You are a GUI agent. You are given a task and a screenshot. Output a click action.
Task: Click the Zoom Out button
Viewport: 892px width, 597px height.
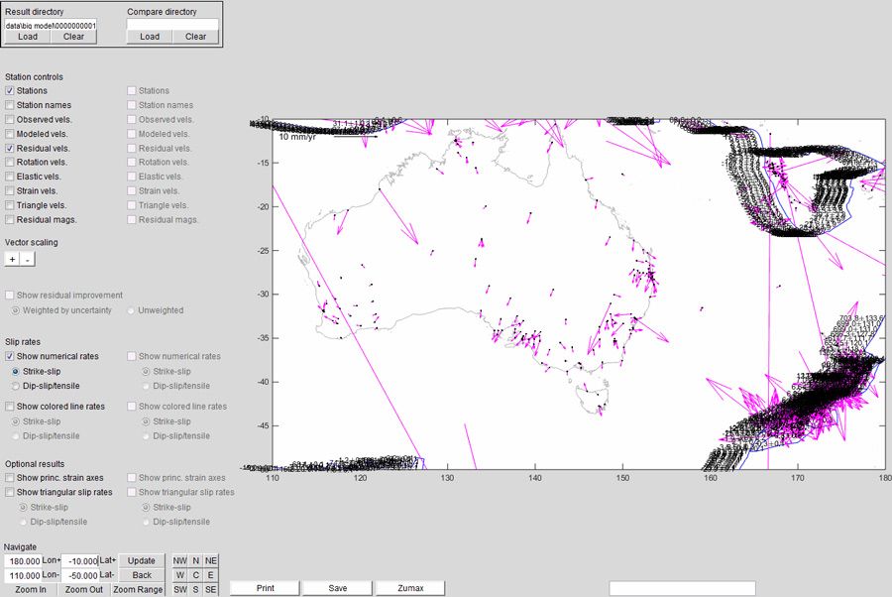click(83, 589)
